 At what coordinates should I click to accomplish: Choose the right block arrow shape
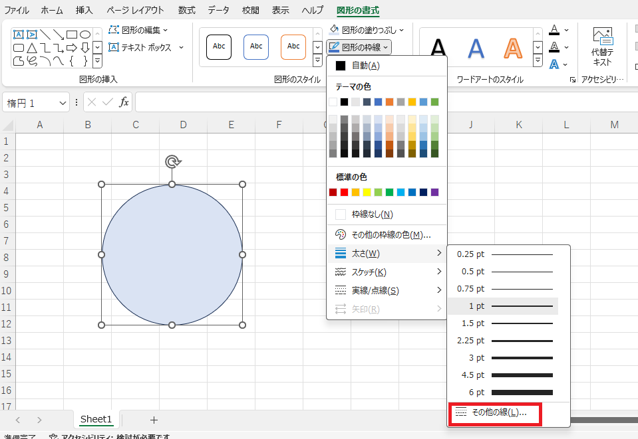coord(72,48)
